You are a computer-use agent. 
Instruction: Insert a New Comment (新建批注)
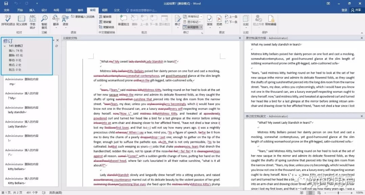point(123,20)
